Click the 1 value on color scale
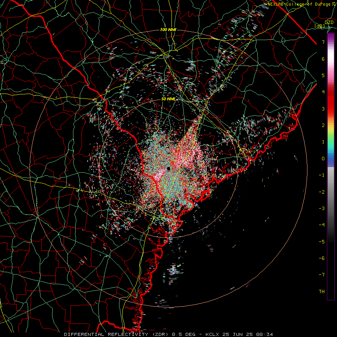 coord(323,142)
